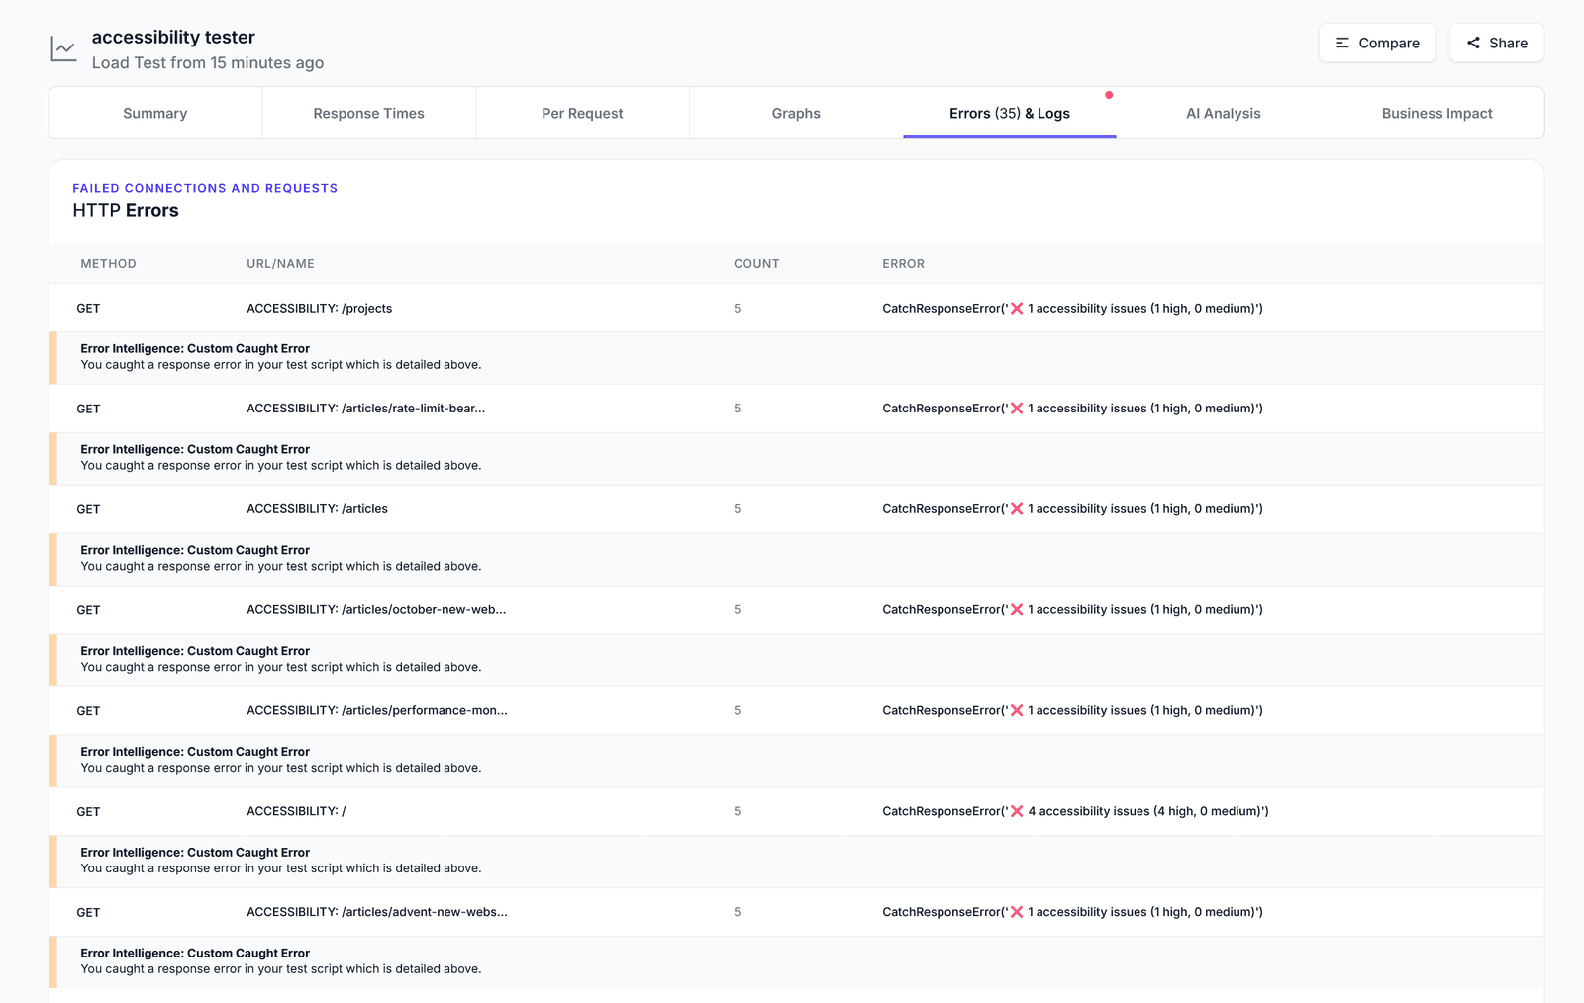Screen dimensions: 1584x1003
Task: Click the red X icon in the /projects error
Action: [x=1018, y=308]
